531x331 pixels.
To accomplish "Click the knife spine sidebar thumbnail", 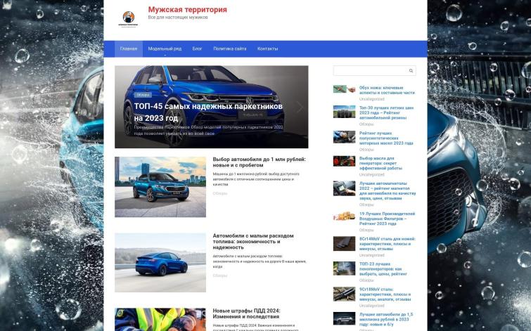I will [344, 89].
